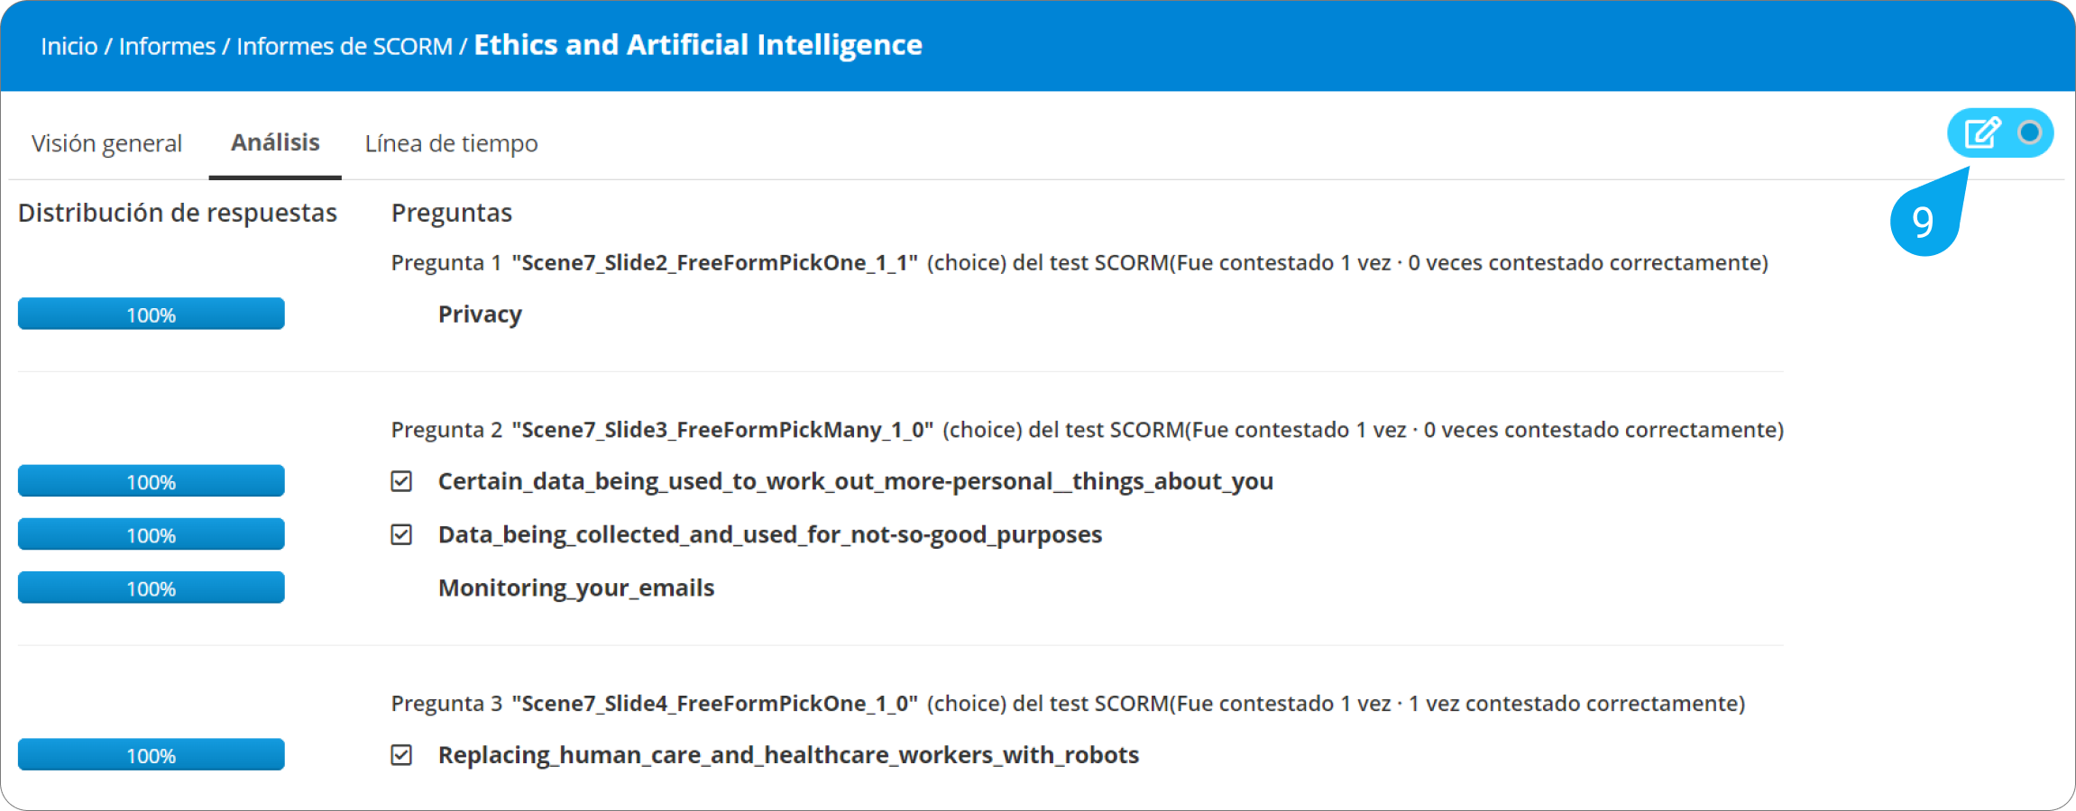The image size is (2076, 811).
Task: Click the Ethics and Artificial Intelligence title
Action: (698, 45)
